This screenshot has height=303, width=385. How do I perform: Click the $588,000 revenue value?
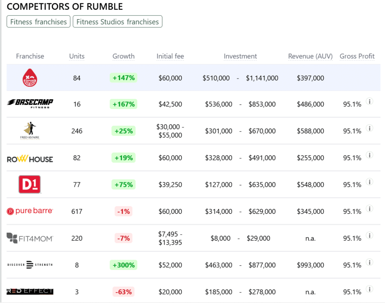tap(310, 131)
